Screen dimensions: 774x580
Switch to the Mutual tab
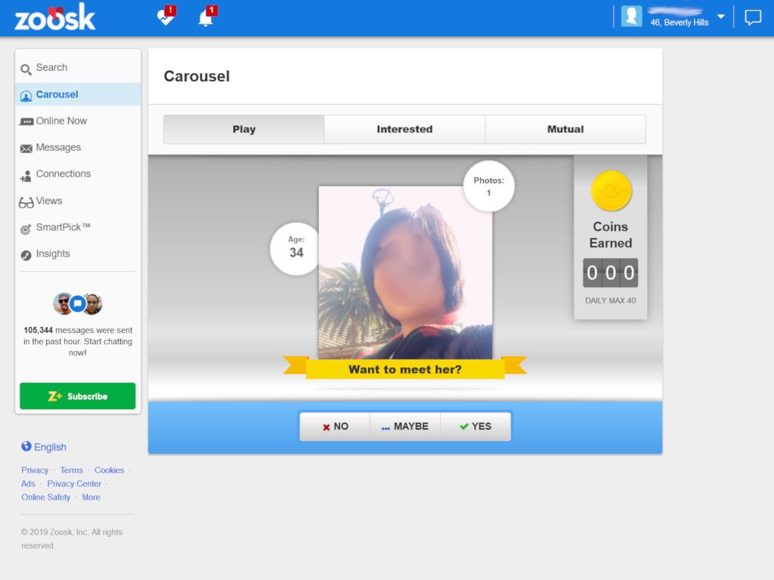point(565,128)
